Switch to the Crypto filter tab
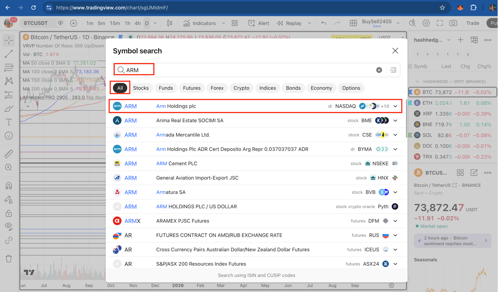498x292 pixels. coord(241,88)
